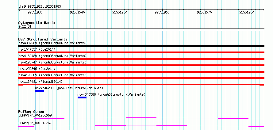The width and height of the screenshot is (273, 130).
Task: Click the blue nsv4546299 variant bar
Action: 40,91
